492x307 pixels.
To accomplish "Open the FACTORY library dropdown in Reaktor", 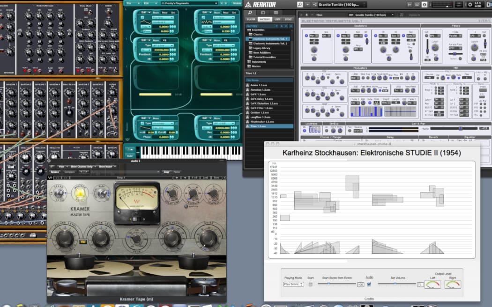I will pyautogui.click(x=261, y=26).
